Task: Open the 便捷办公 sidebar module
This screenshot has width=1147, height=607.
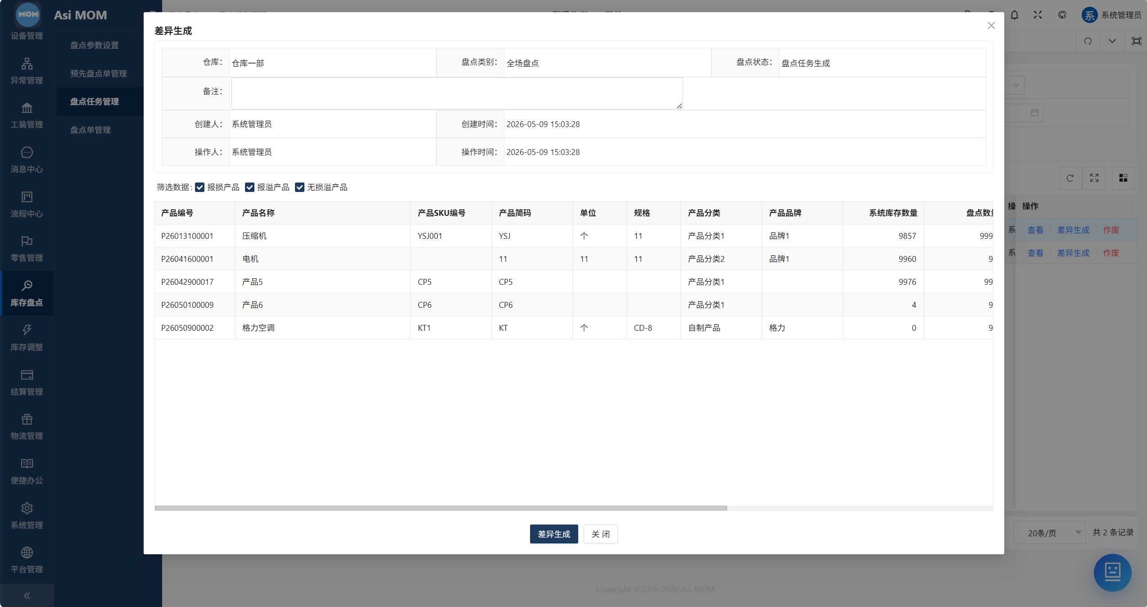Action: coord(27,471)
